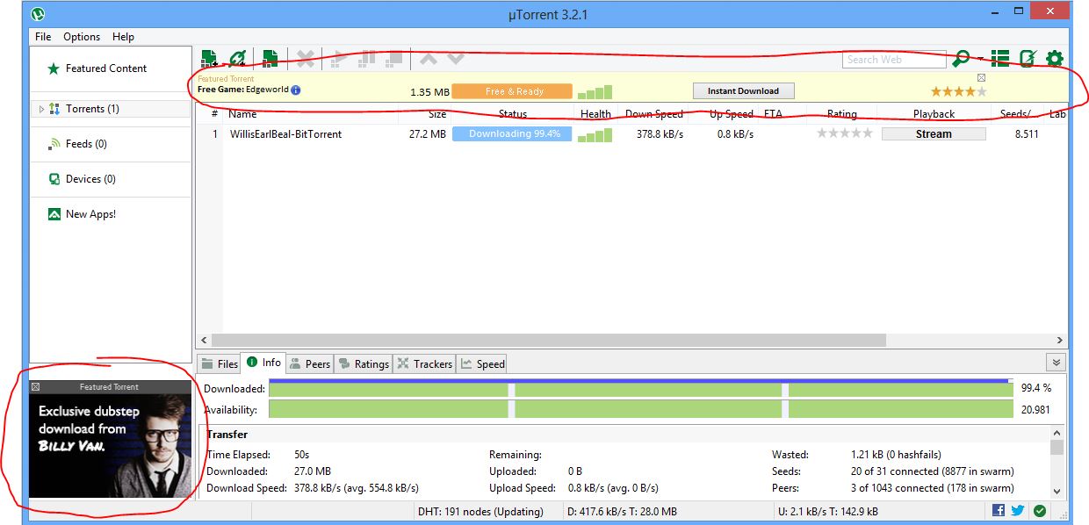Click the right arrow of horizontal scrollbar
Screen dimensions: 1089x525
click(x=1060, y=340)
